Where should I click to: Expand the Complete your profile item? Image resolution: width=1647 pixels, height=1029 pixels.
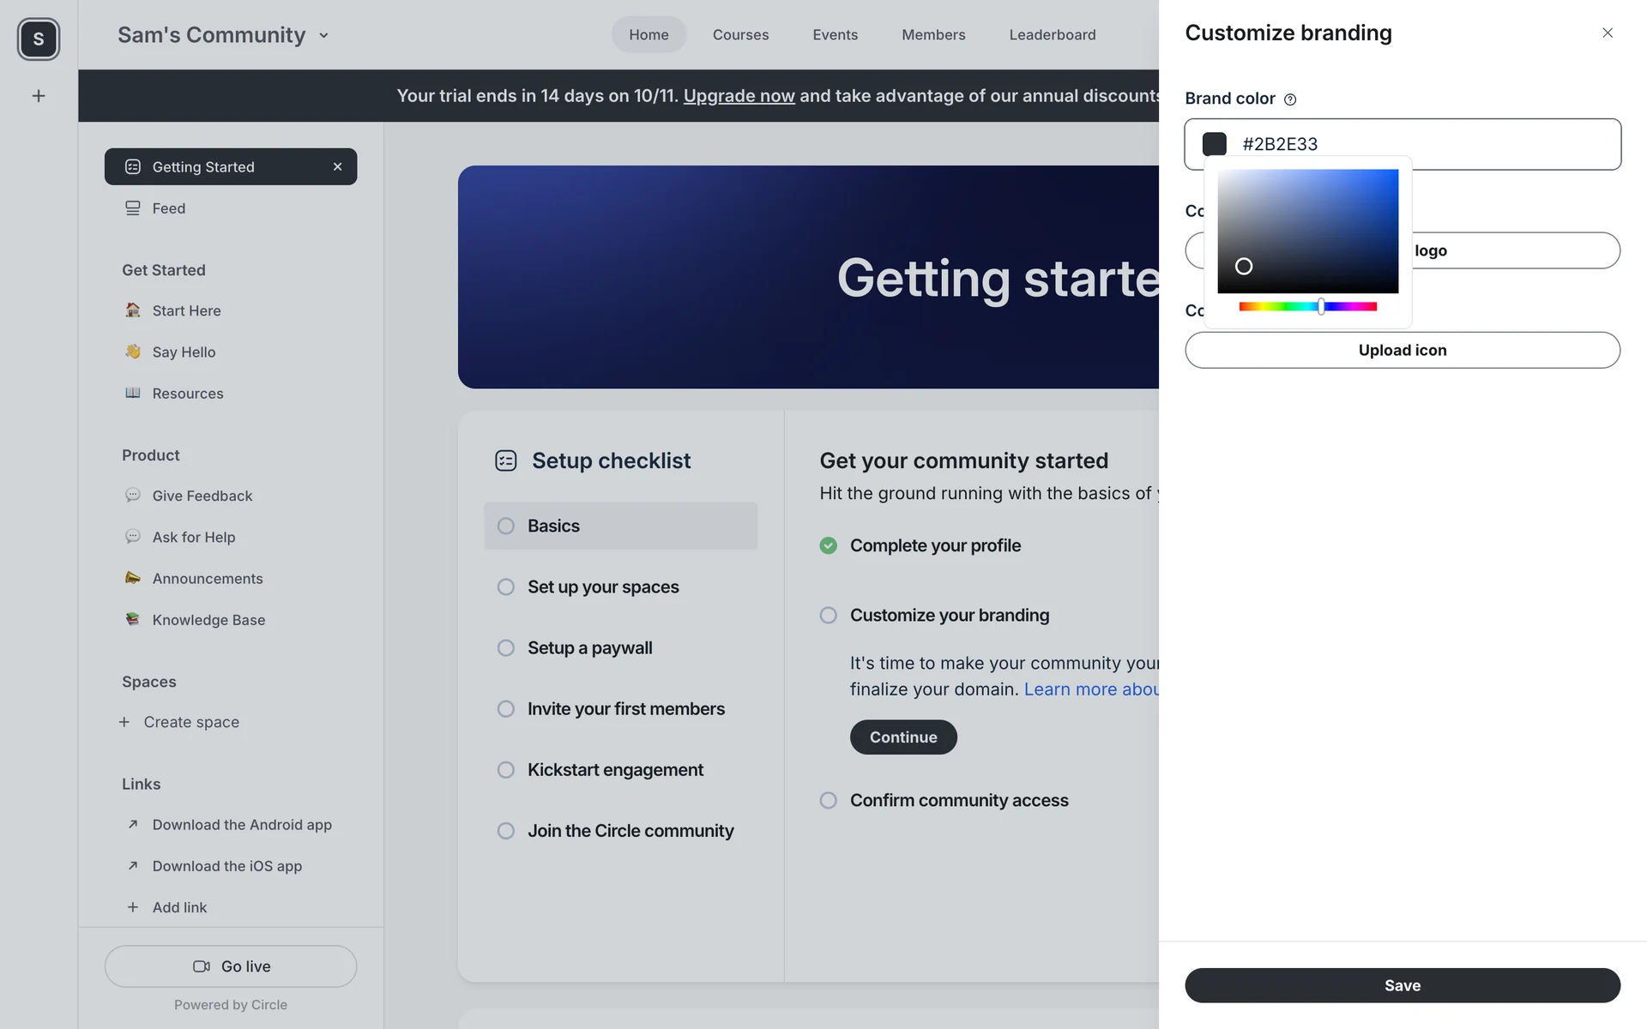(935, 546)
